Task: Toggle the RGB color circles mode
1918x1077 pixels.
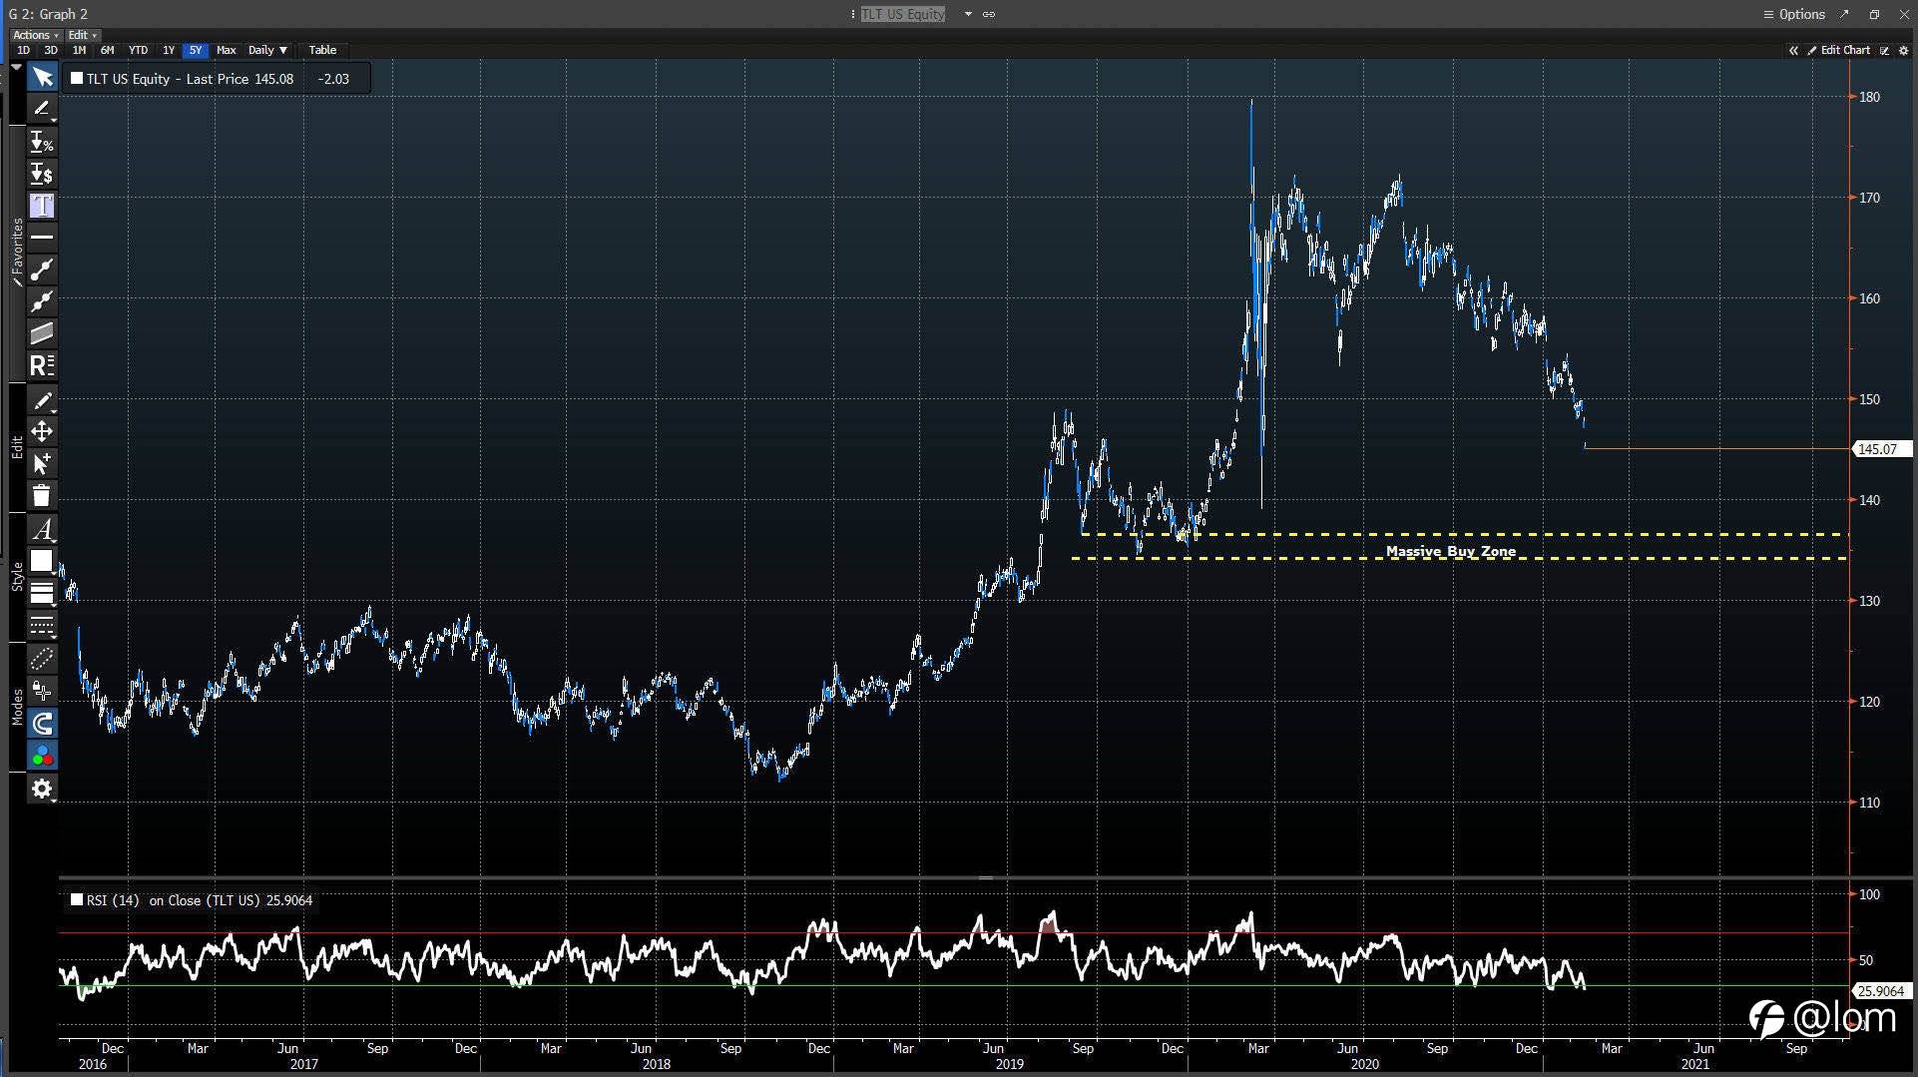Action: pos(42,756)
